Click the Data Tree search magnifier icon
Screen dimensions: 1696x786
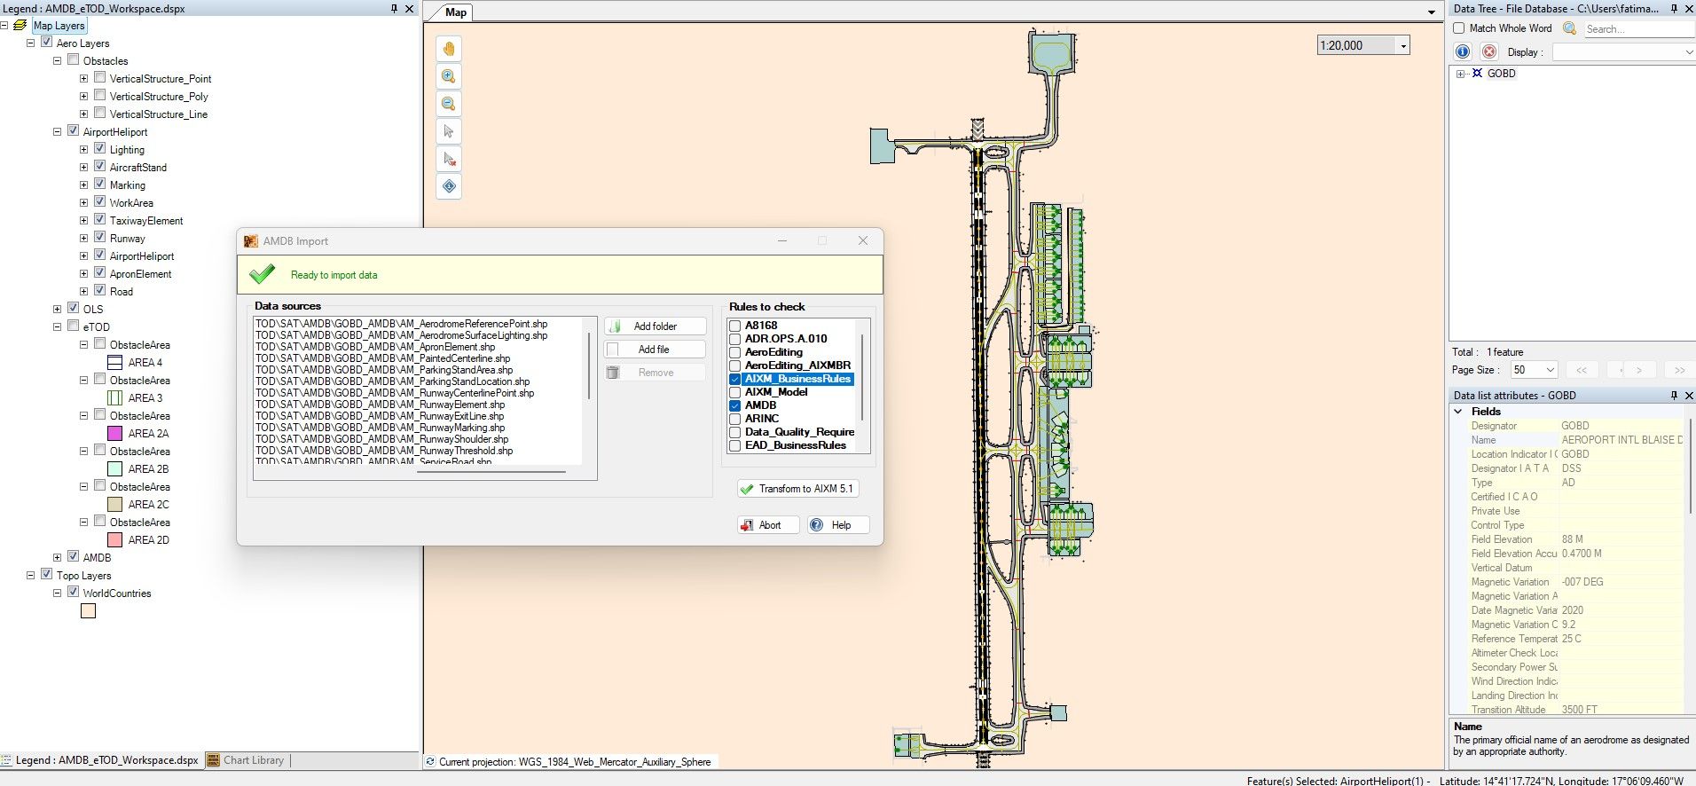point(1569,28)
